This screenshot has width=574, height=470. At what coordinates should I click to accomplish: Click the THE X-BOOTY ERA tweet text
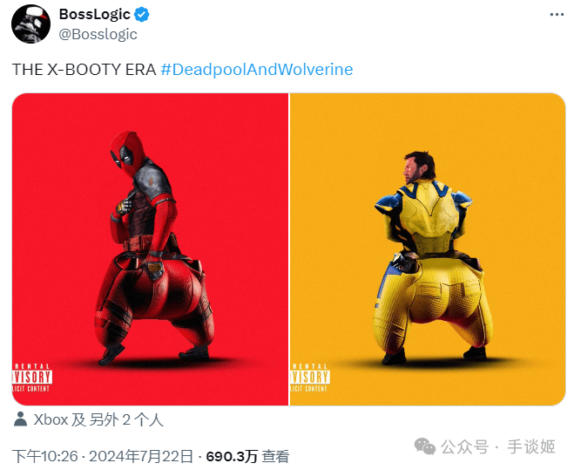(84, 69)
